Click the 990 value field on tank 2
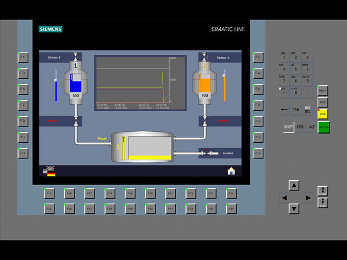 [205, 96]
